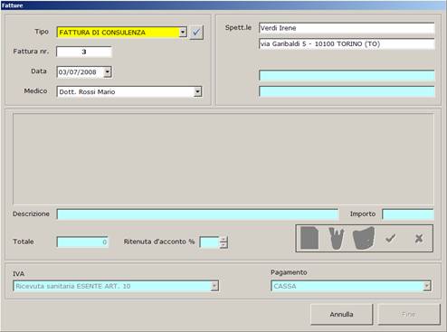Click the Fatture window title bar

(x=223, y=5)
